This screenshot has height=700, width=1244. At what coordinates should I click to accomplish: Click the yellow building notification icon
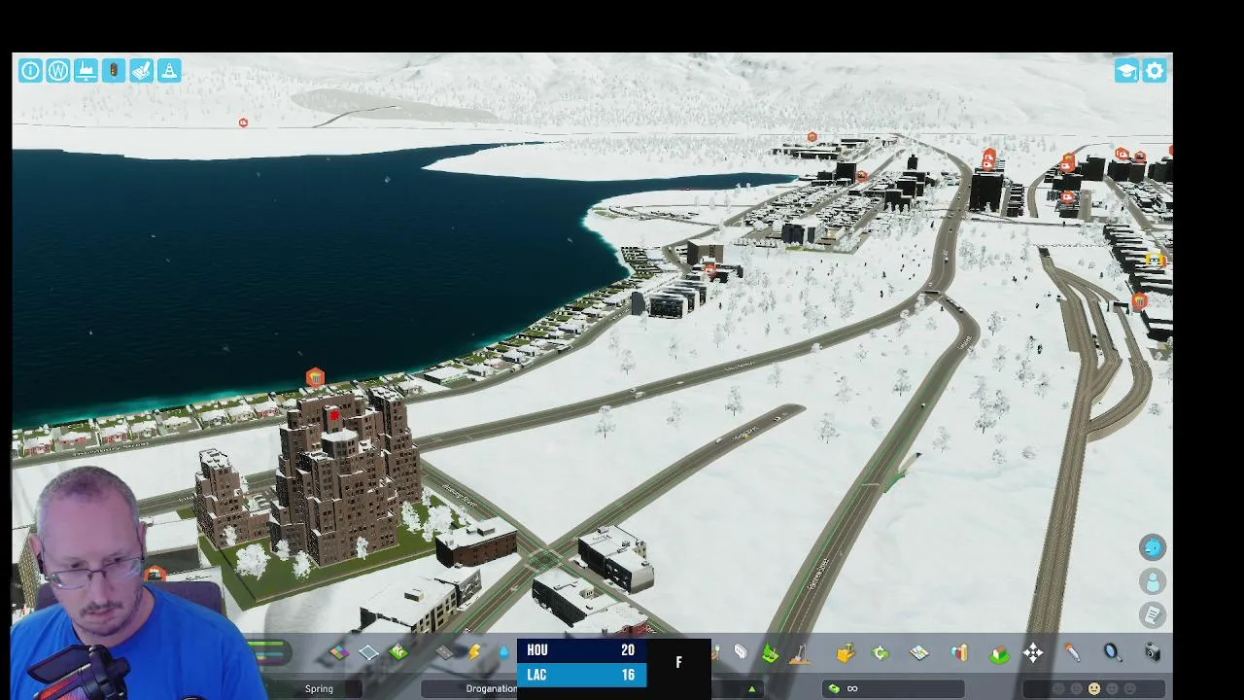pos(1155,260)
